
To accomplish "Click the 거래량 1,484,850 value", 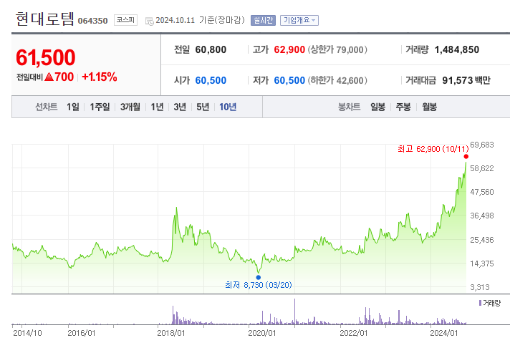I will 457,49.
